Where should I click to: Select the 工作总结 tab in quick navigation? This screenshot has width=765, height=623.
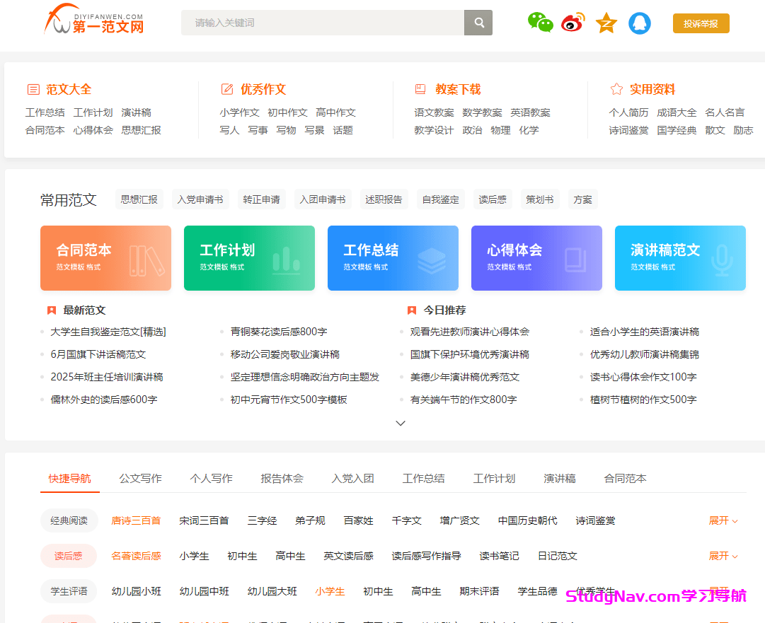pyautogui.click(x=423, y=479)
